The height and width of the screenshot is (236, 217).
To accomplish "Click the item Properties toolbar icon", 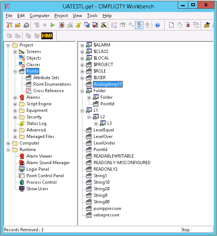I will (196, 25).
